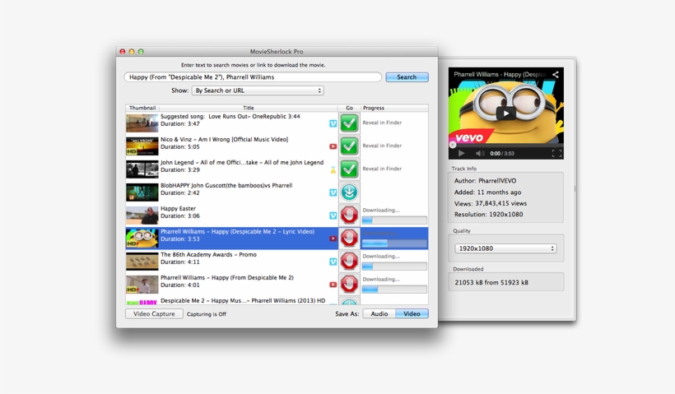This screenshot has height=394, width=675.
Task: Select Happy (From Despicable Me 2) thumbnail
Action: coord(142,285)
